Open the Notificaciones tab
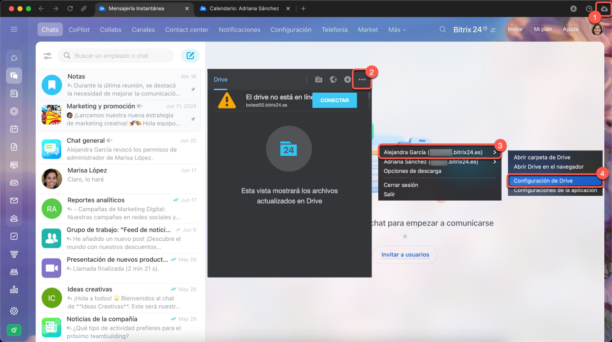Viewport: 612px width, 342px height. pyautogui.click(x=240, y=30)
